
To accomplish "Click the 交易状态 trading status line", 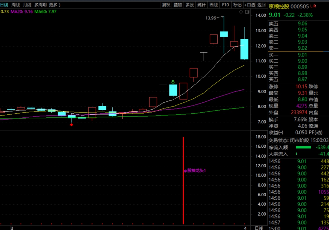I will tap(299, 140).
